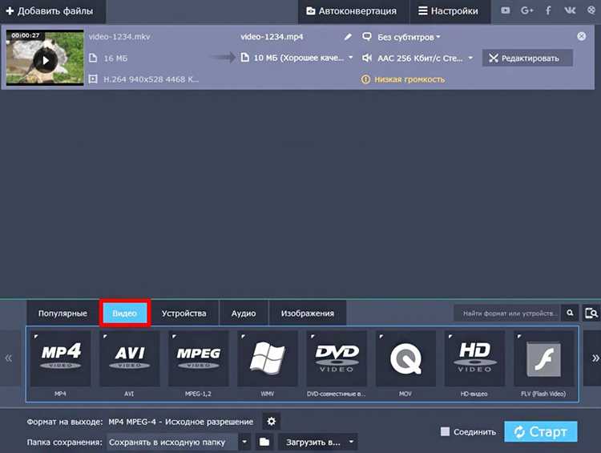Expand the 10 МБ output quality dropdown

click(x=303, y=58)
